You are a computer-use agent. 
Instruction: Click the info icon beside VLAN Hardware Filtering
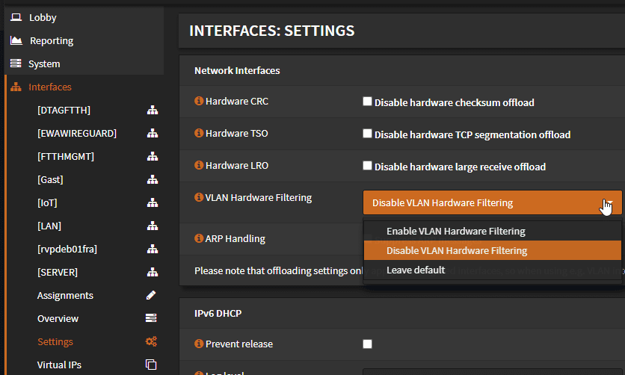tap(199, 198)
